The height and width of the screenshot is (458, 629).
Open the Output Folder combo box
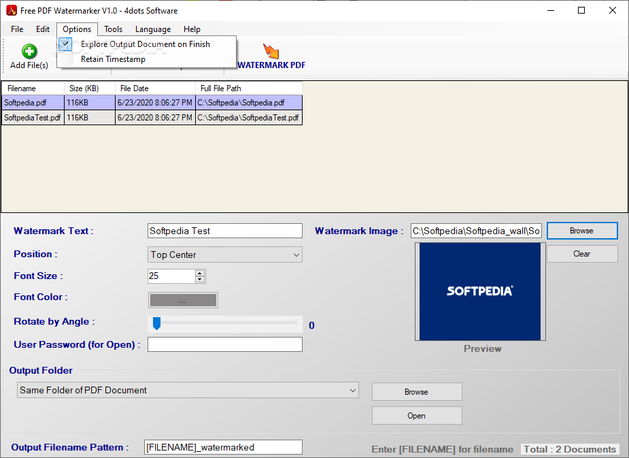click(188, 390)
